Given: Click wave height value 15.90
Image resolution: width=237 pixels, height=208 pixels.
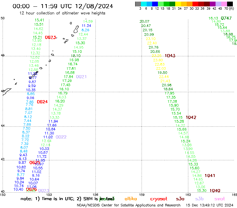Looking at the screenshot, I should pos(174,105).
